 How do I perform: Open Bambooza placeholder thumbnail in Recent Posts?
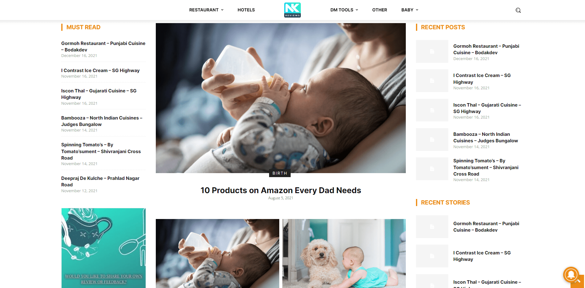coord(432,140)
